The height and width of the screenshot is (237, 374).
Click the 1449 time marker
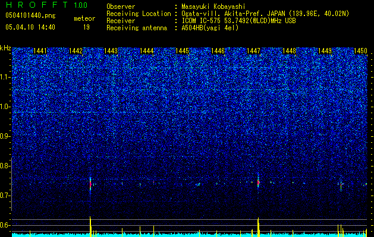coord(325,51)
